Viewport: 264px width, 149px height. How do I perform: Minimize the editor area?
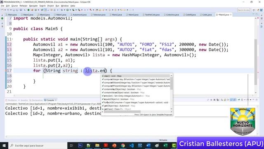[253, 14]
